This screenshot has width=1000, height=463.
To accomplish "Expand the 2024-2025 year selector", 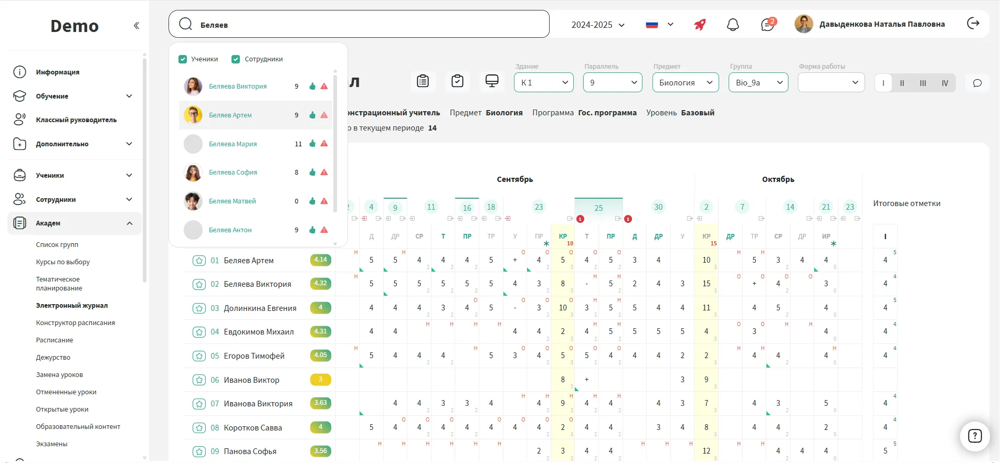I will [598, 25].
